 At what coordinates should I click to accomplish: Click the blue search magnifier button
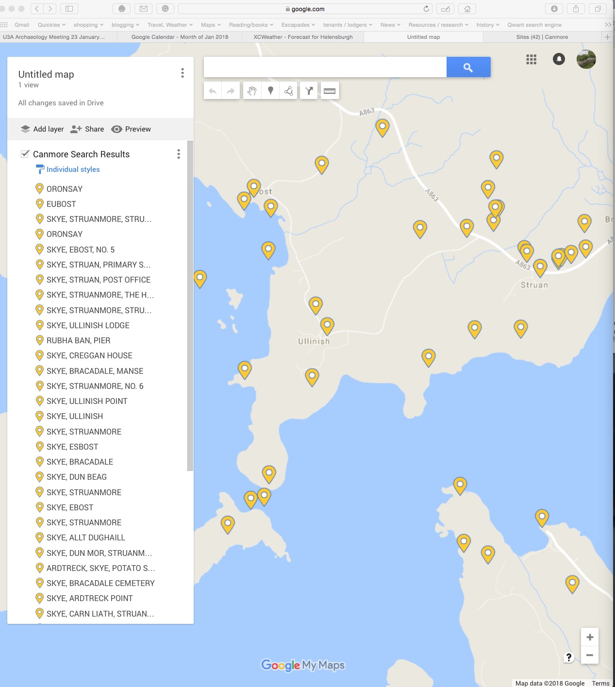coord(468,67)
